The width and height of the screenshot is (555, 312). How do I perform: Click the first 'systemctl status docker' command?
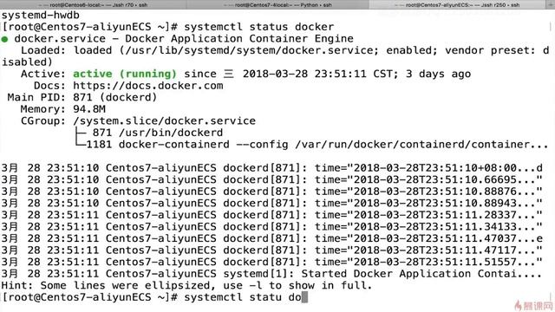(x=258, y=27)
